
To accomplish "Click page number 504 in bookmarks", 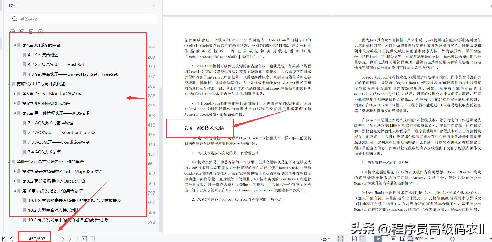I will tap(151, 183).
